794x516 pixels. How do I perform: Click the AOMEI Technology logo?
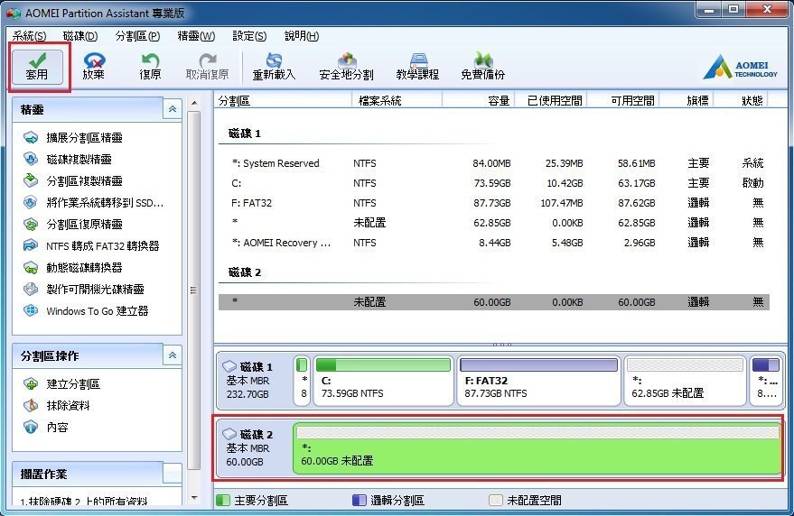coord(740,68)
